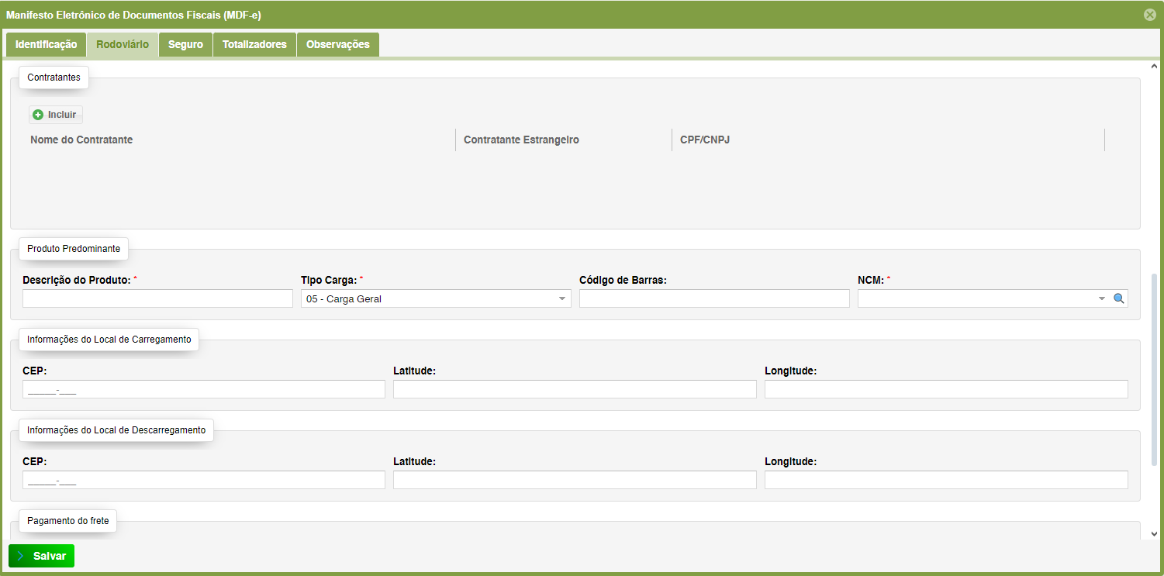The height and width of the screenshot is (576, 1164).
Task: Open the Seguro tab
Action: [x=185, y=45]
